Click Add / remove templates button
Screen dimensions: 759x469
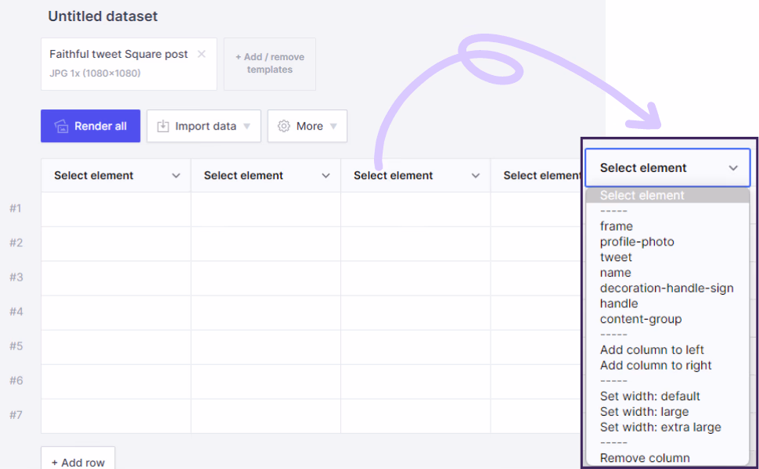pyautogui.click(x=270, y=63)
